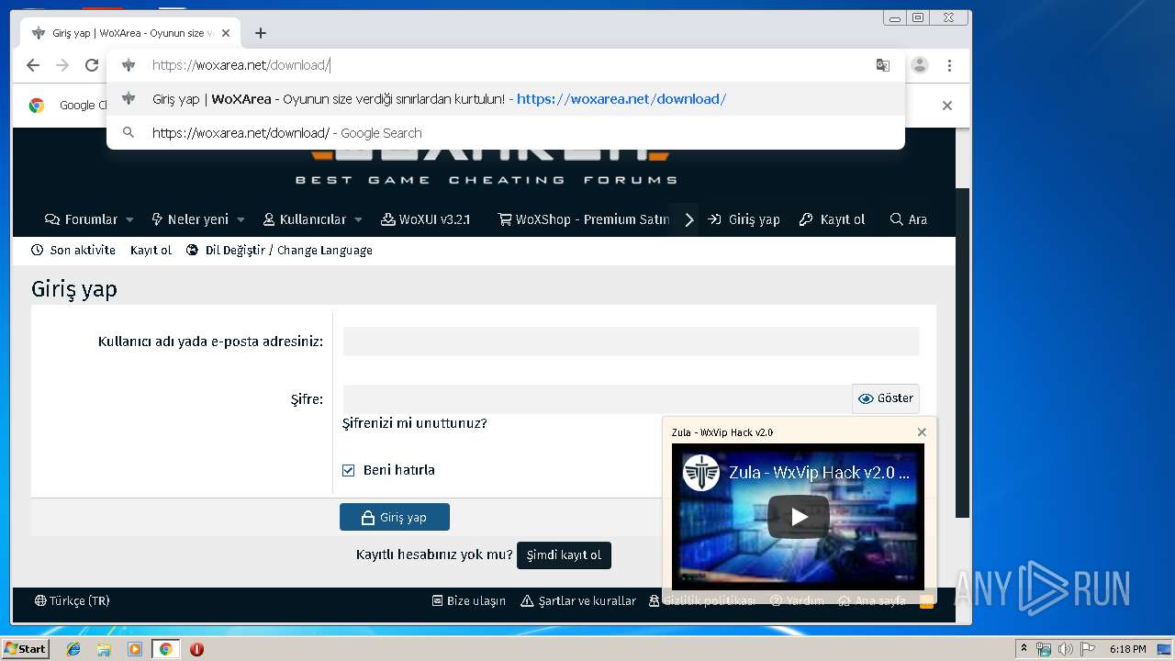
Task: Launch Internet Explorer from the taskbar
Action: [73, 649]
